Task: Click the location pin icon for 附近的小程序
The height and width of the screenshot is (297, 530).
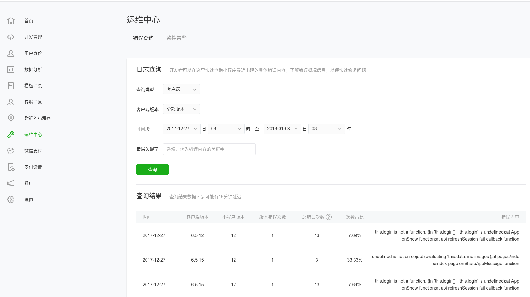Action: (11, 118)
